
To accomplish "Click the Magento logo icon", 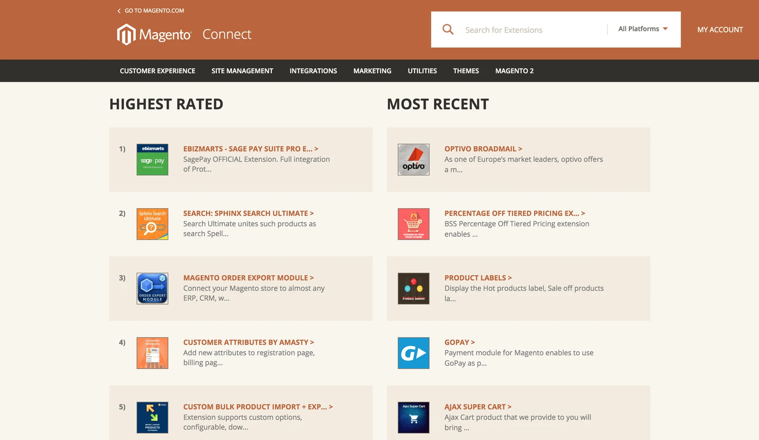I will coord(126,35).
